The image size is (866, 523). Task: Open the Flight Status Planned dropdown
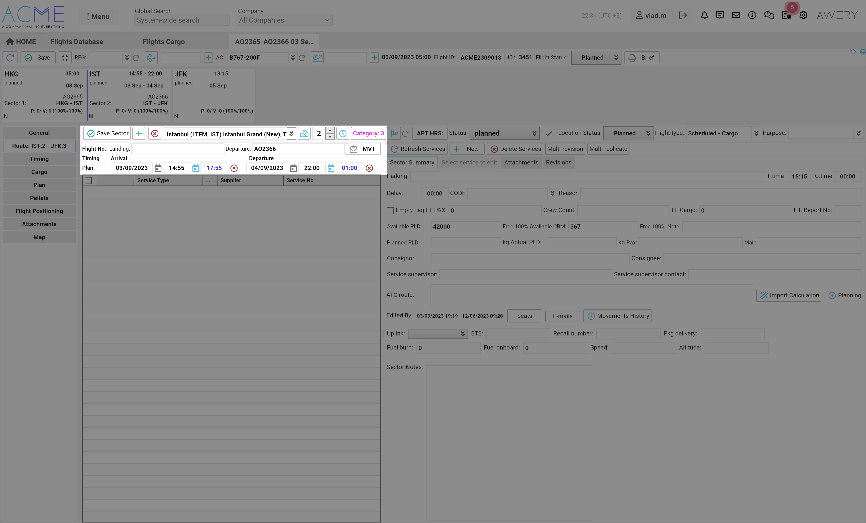click(x=596, y=58)
